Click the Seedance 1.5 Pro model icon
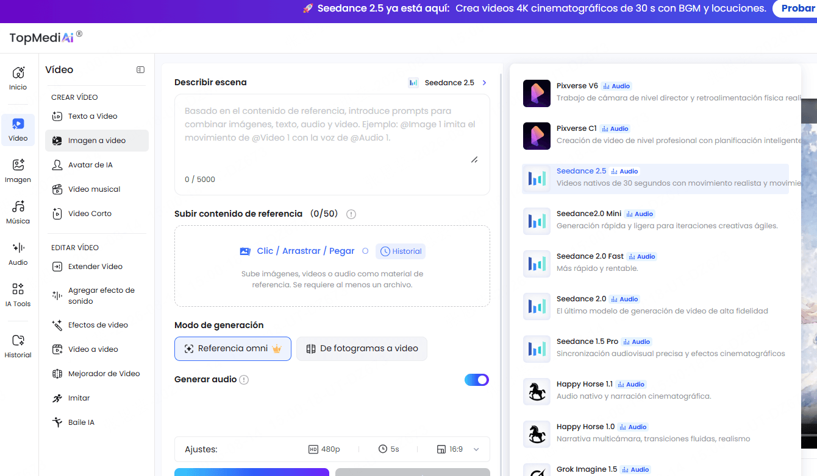 point(537,349)
